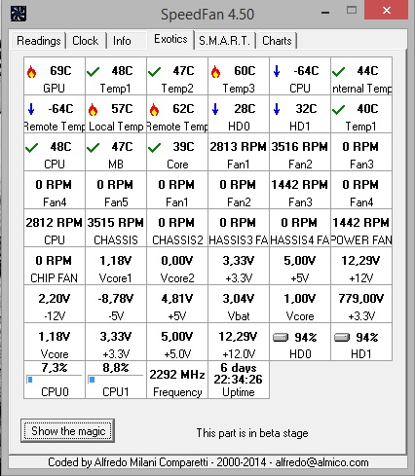Image resolution: width=415 pixels, height=476 pixels.
Task: Open the Clock tab
Action: (x=86, y=41)
